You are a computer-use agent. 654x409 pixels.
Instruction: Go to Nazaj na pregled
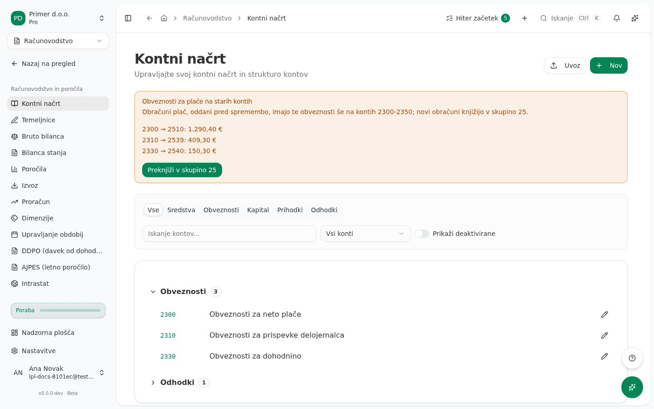pyautogui.click(x=58, y=64)
